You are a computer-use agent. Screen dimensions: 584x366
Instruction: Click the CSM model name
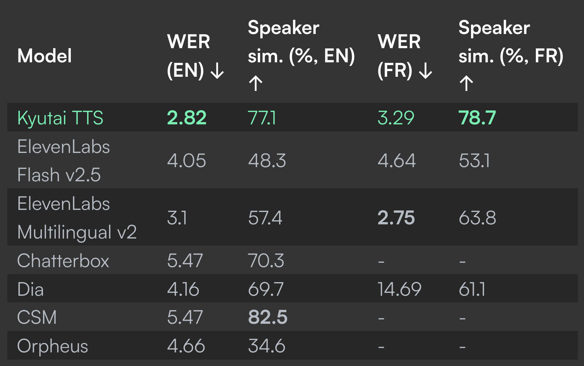click(x=37, y=317)
